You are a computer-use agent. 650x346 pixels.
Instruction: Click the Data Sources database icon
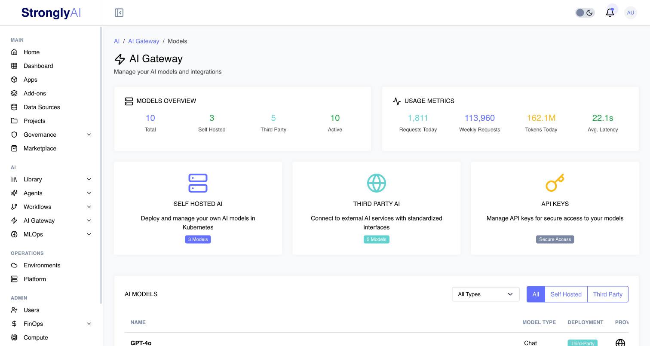click(x=14, y=107)
